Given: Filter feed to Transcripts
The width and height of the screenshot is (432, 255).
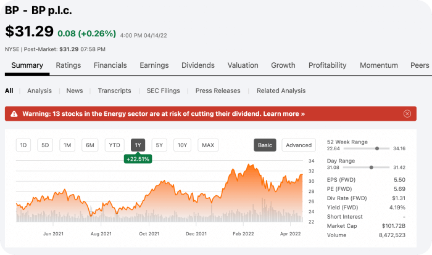Looking at the screenshot, I should click(x=114, y=91).
